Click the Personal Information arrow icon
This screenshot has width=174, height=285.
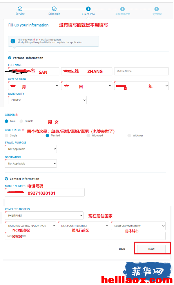pos(10,58)
